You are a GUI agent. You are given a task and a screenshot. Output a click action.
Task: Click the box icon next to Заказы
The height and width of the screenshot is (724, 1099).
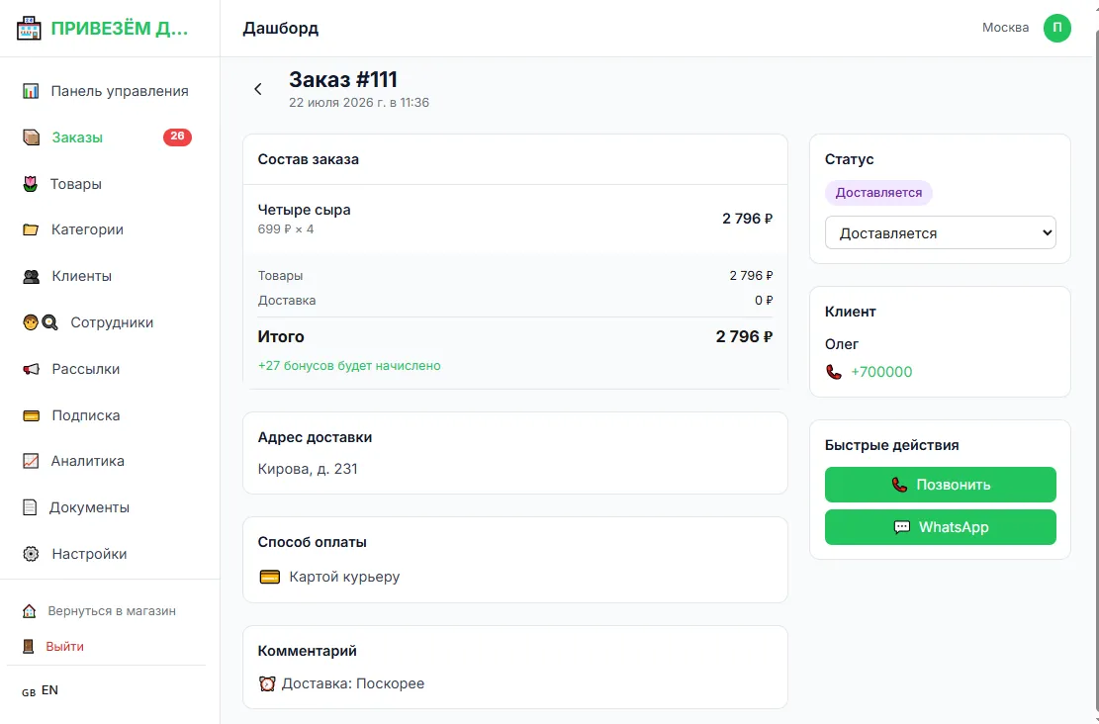click(31, 137)
